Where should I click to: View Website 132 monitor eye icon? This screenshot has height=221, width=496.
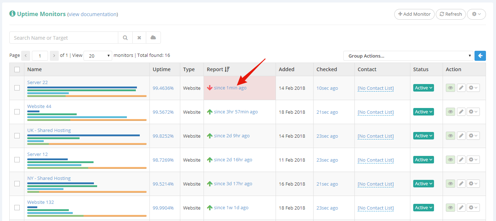coord(451,208)
